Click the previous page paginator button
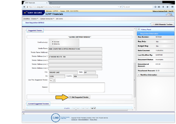Image resolution: width=176 pixels, height=124 pixels. (78, 108)
